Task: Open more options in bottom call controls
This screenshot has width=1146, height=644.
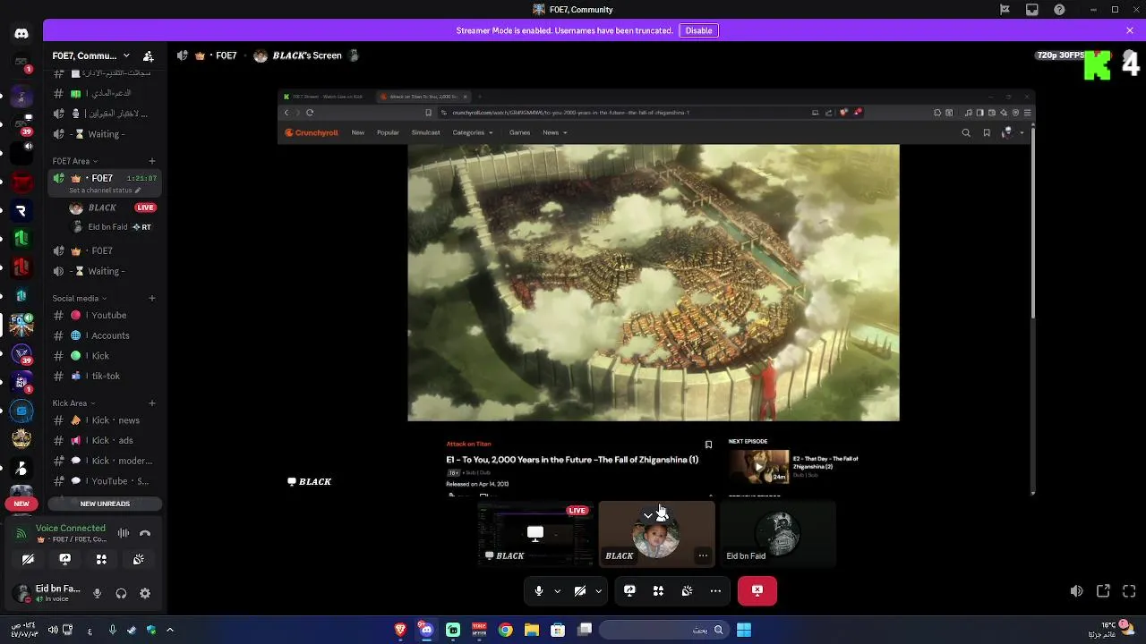Action: coord(715,590)
